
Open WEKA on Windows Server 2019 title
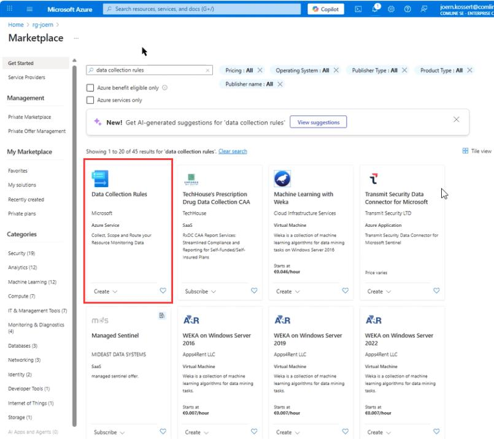click(x=308, y=339)
